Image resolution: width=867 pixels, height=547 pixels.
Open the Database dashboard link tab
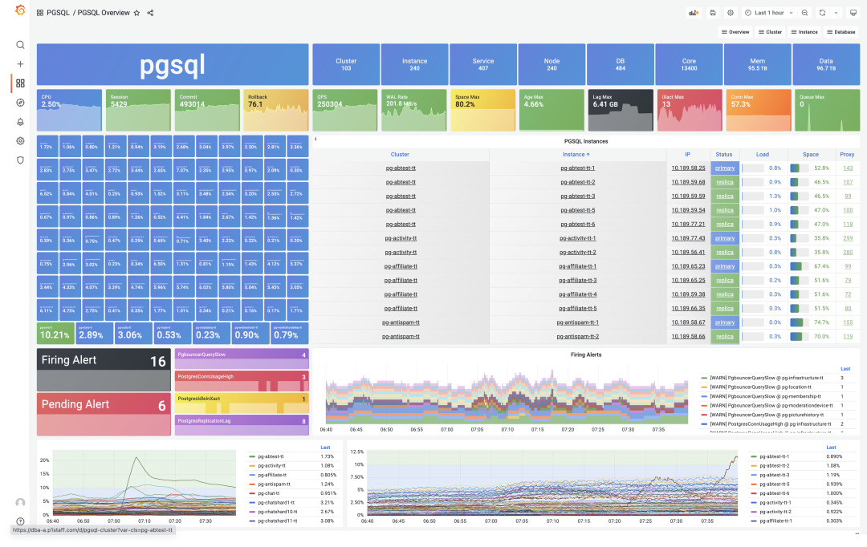click(x=841, y=32)
